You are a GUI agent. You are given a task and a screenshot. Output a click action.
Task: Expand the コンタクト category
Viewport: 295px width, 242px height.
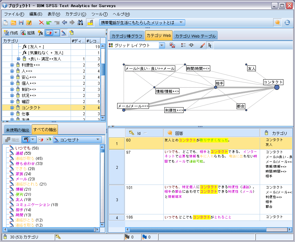12,108
